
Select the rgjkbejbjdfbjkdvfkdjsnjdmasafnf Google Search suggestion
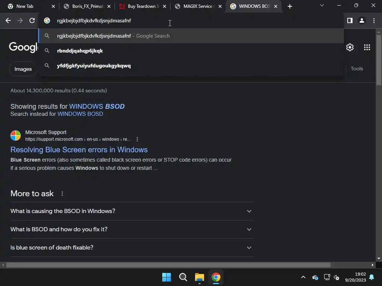click(191, 36)
